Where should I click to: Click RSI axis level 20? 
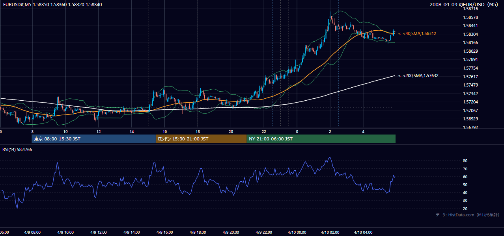(465, 208)
